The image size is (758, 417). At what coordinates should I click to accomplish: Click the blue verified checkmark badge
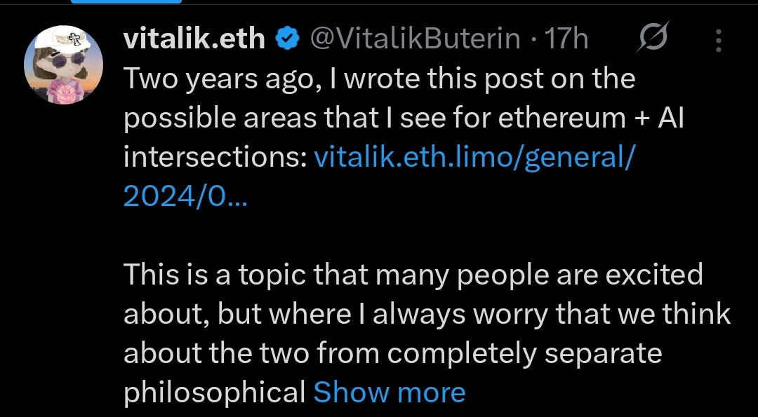(286, 39)
